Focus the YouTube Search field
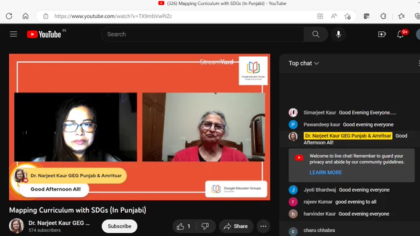This screenshot has height=236, width=420. pos(203,35)
